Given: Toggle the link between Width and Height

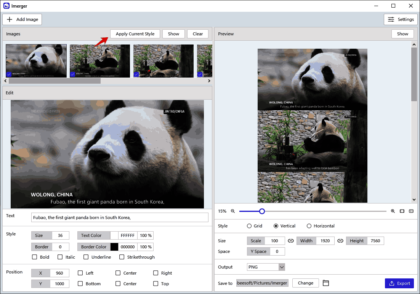Looking at the screenshot, I should [340, 241].
